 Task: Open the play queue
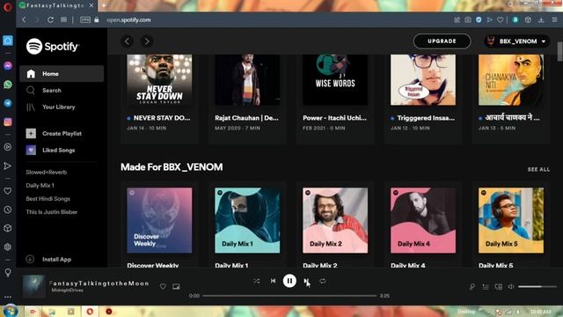[486, 286]
